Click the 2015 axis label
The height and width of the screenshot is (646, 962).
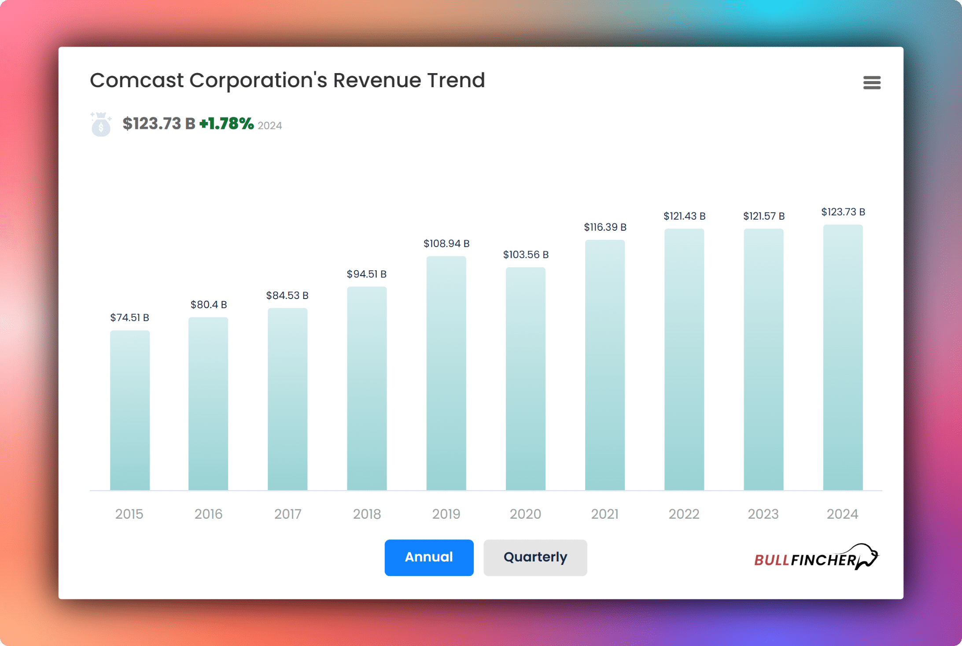pyautogui.click(x=129, y=514)
